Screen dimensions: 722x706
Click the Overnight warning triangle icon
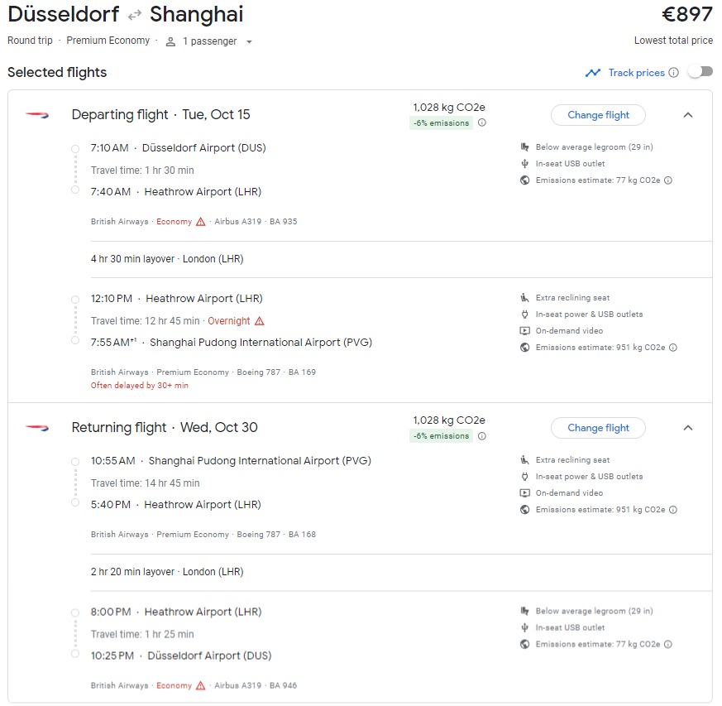[260, 321]
